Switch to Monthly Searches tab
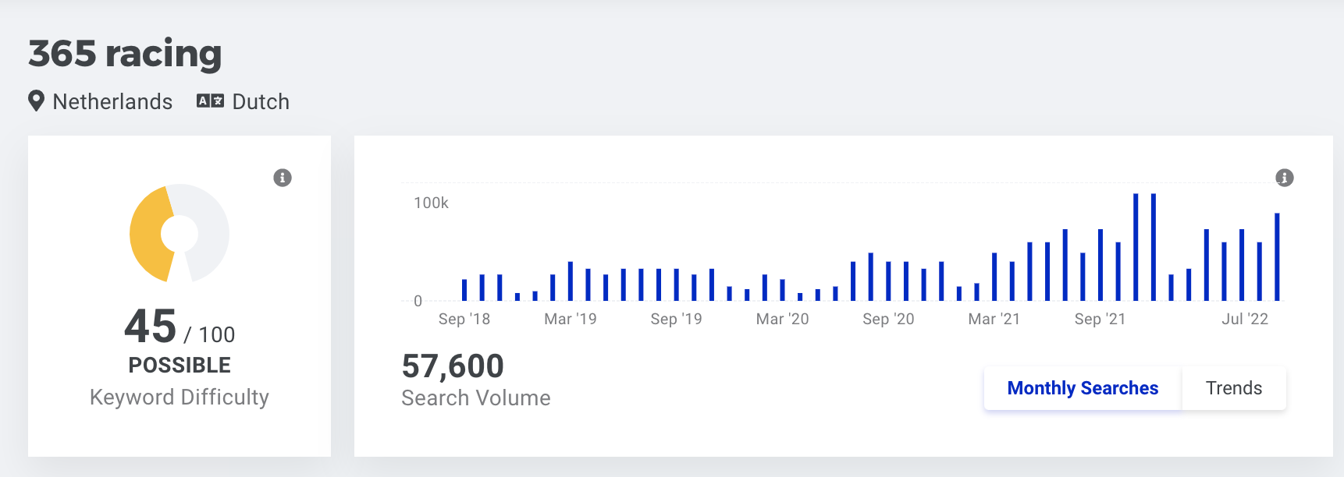The image size is (1344, 477). [x=1083, y=388]
